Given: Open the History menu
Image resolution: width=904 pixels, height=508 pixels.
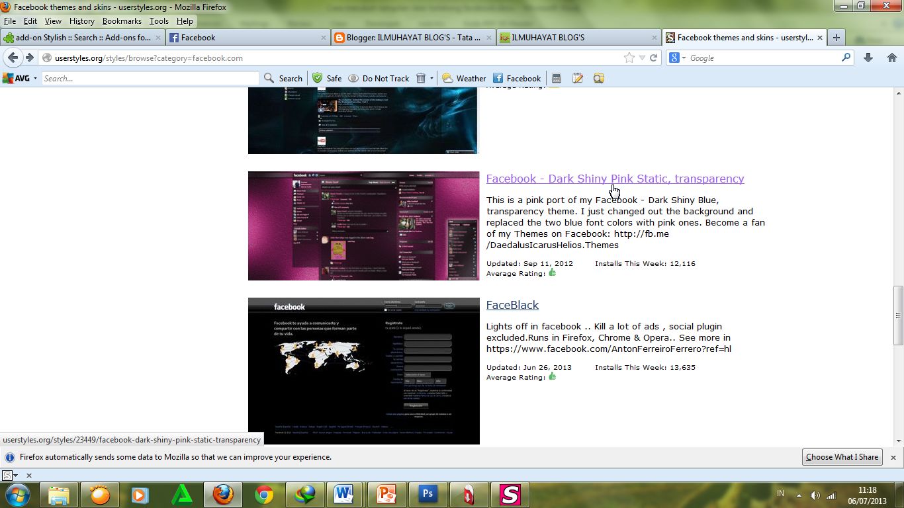Looking at the screenshot, I should [82, 21].
